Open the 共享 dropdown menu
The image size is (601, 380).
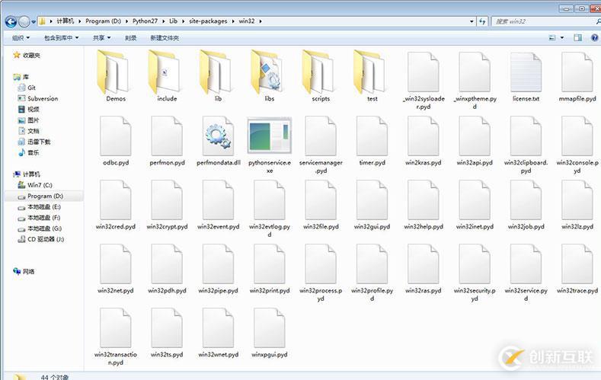point(101,37)
